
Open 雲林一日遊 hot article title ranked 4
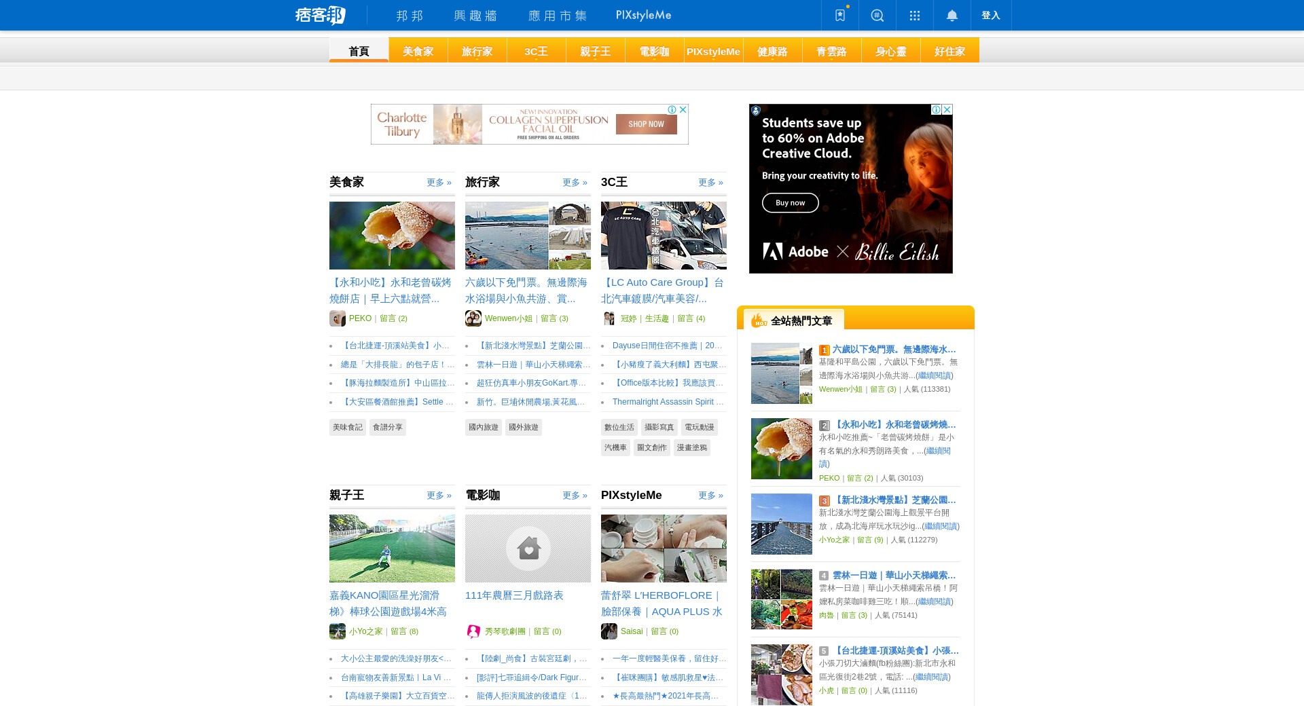894,576
